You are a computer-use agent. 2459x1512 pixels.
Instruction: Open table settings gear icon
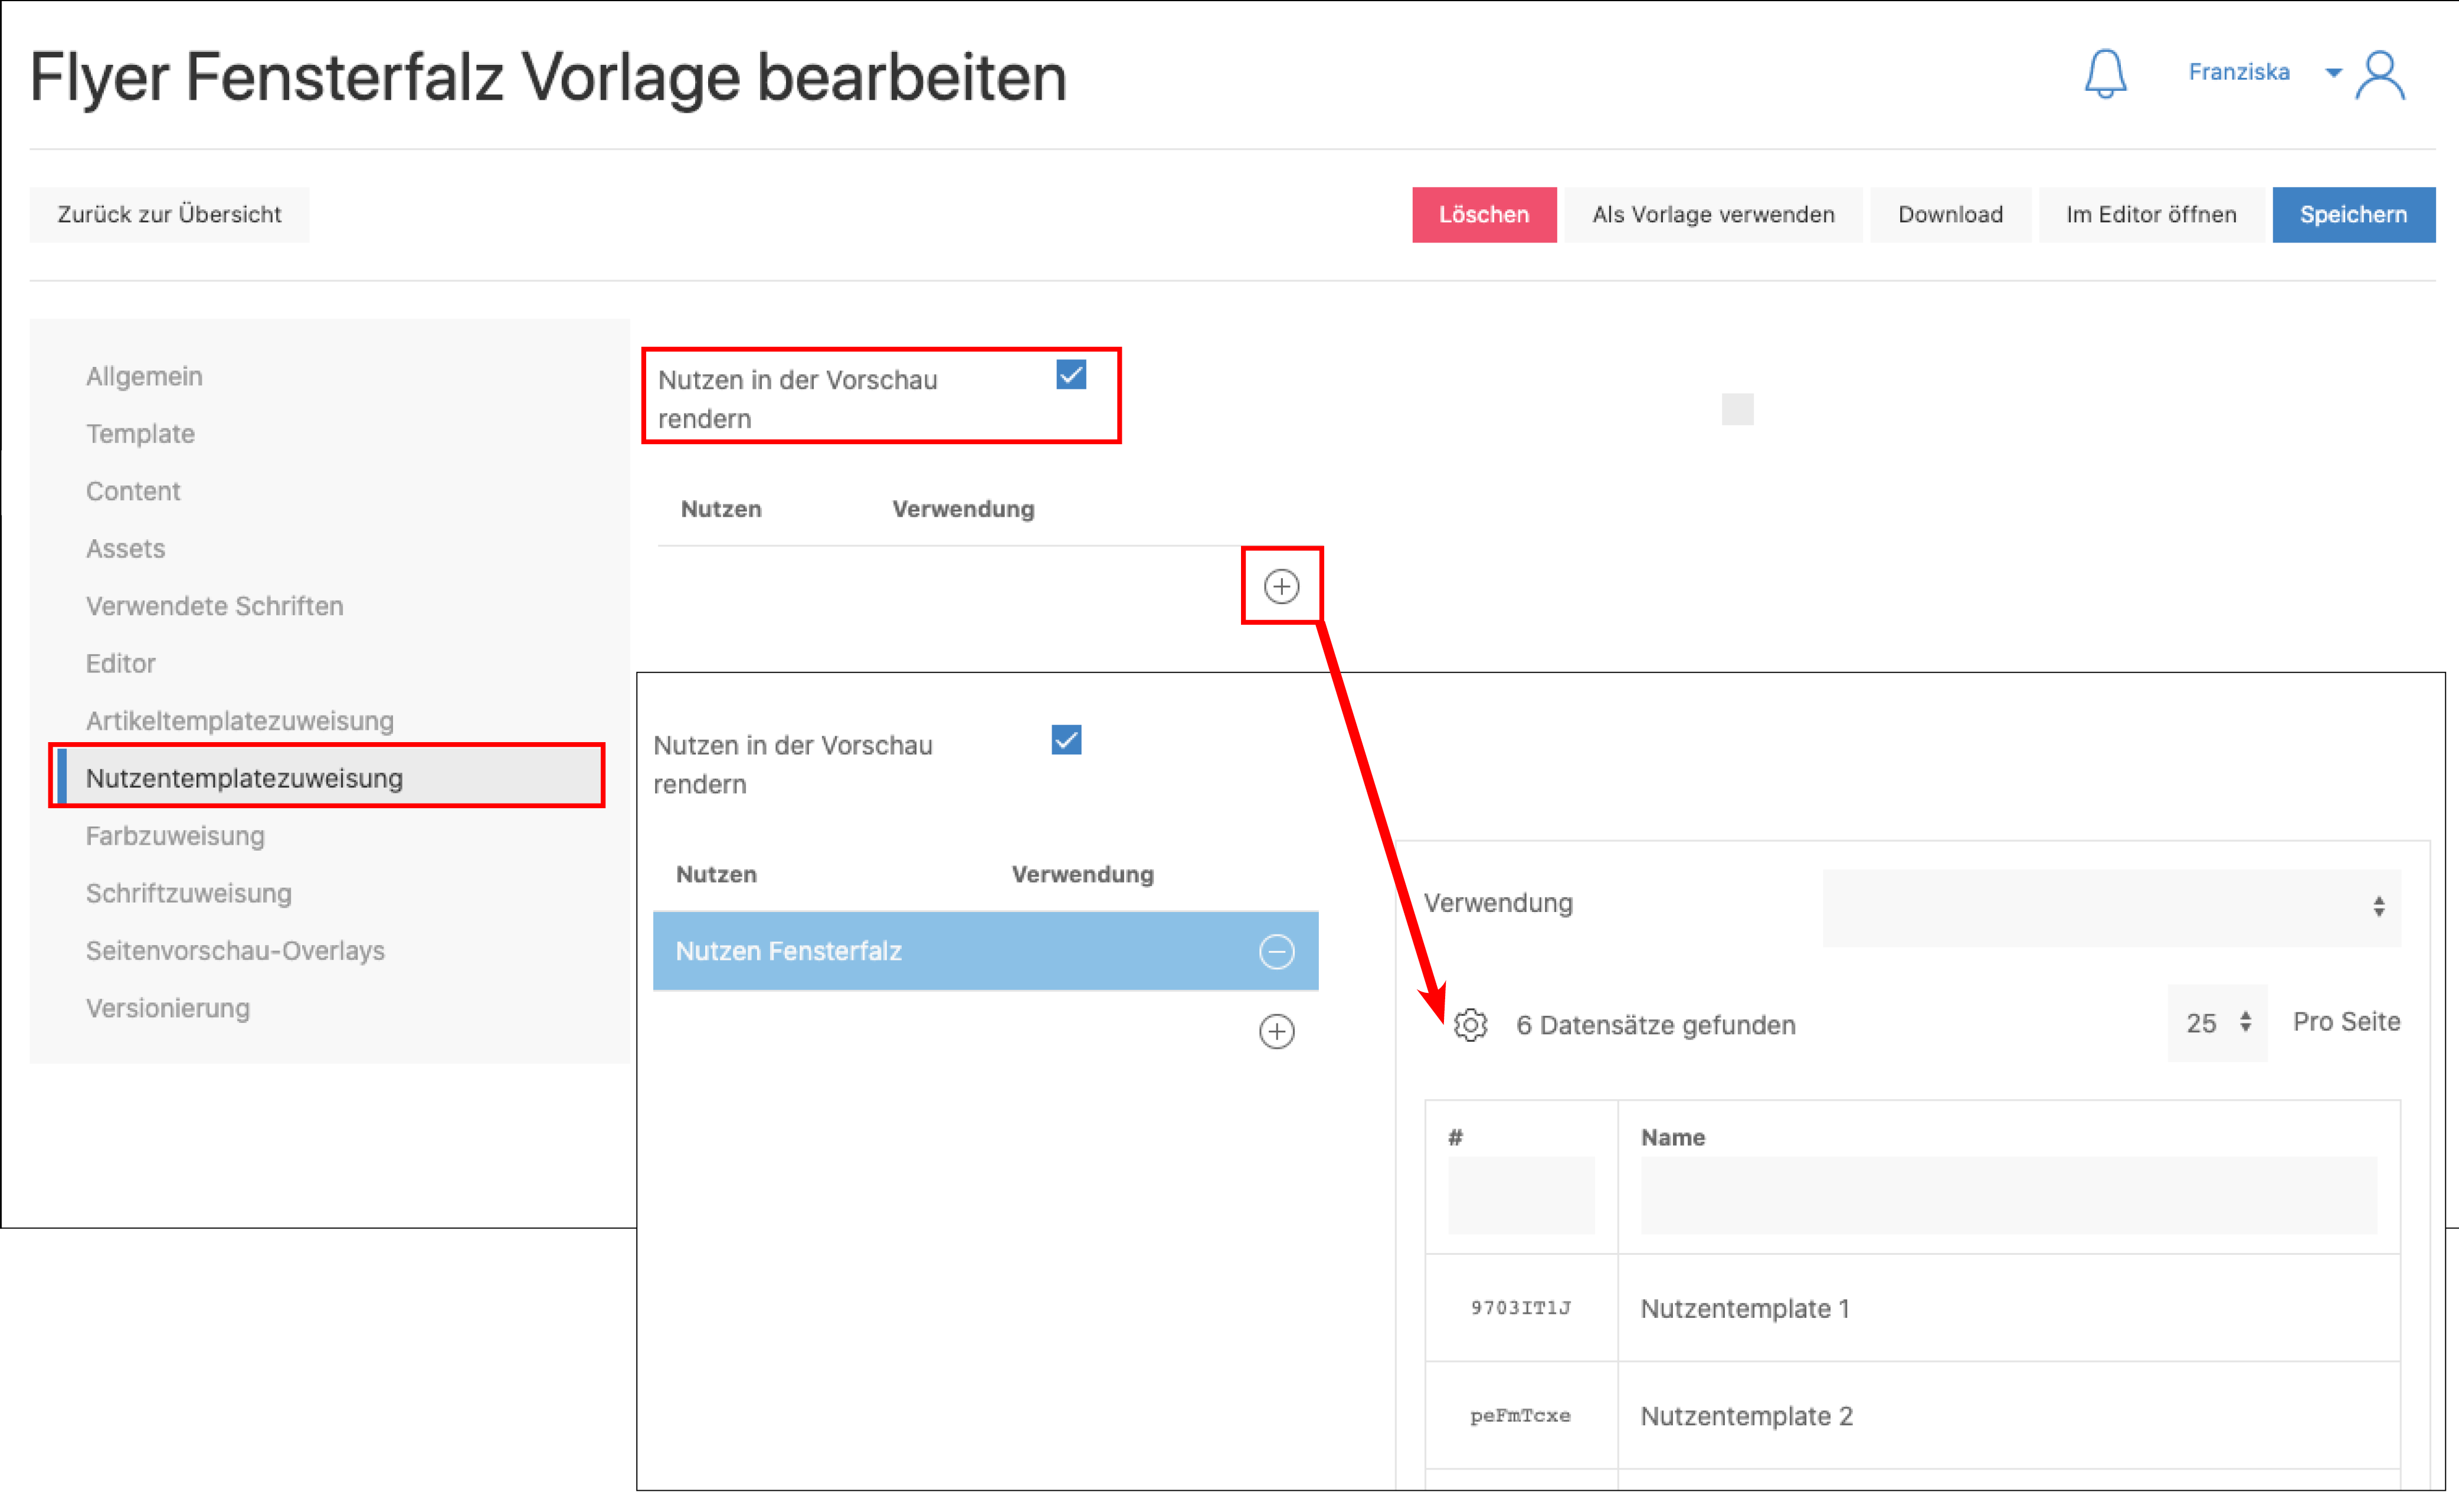(1470, 1025)
